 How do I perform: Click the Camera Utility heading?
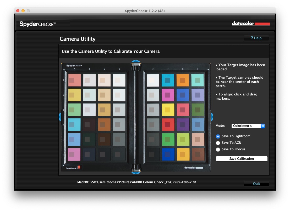tap(78, 39)
